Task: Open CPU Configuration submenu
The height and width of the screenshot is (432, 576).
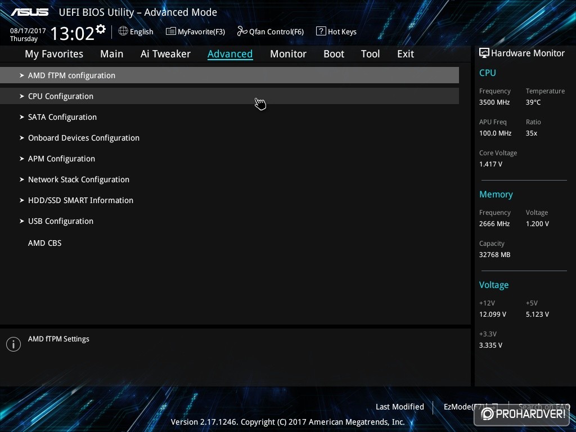Action: pos(229,96)
